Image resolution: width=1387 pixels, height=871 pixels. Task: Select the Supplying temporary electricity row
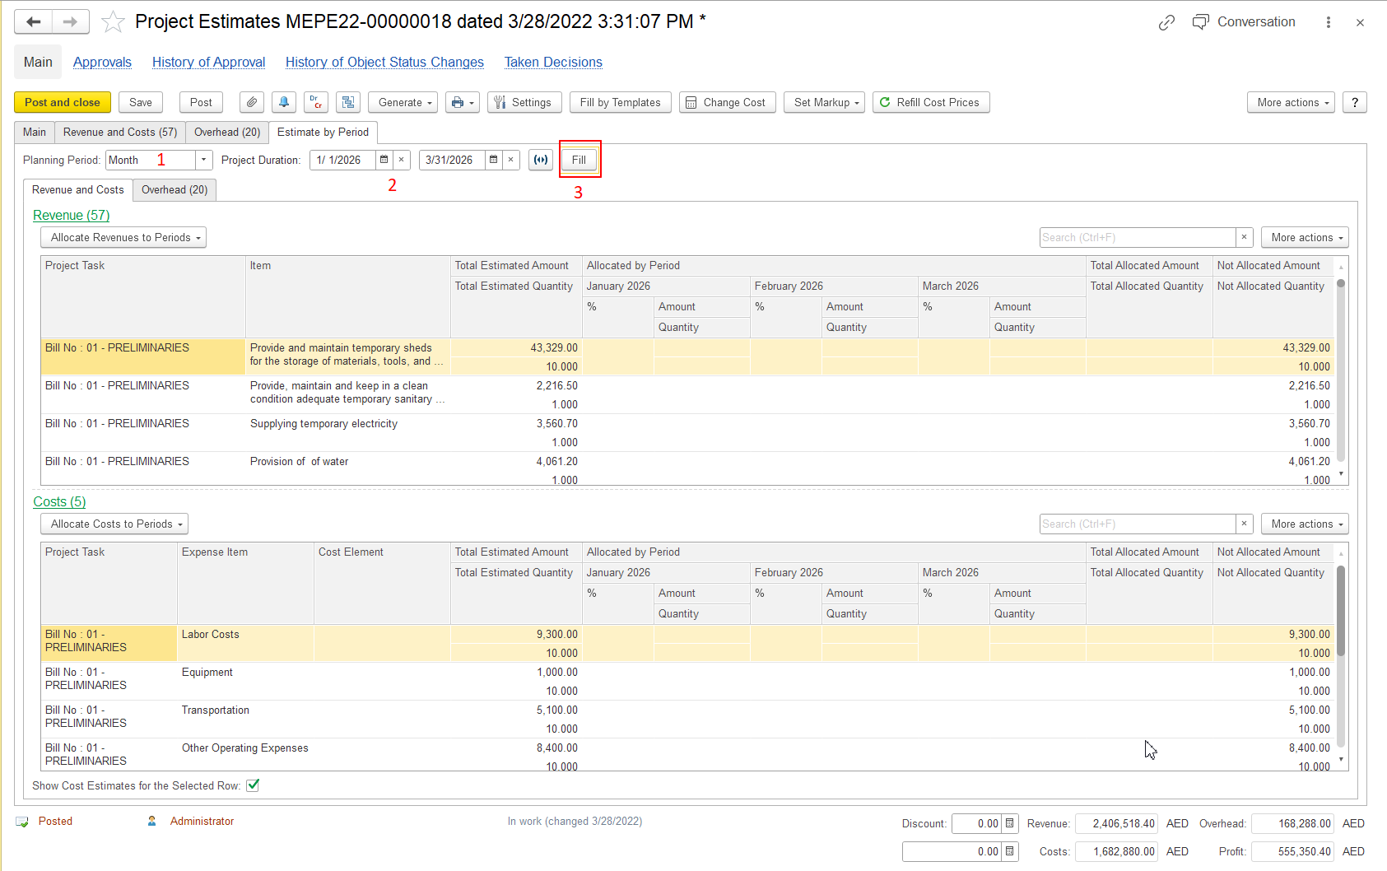pyautogui.click(x=687, y=433)
